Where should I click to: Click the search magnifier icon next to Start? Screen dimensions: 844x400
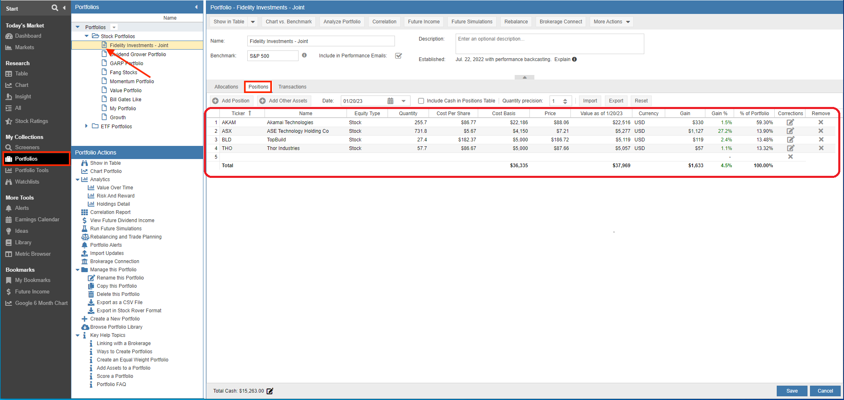(55, 8)
